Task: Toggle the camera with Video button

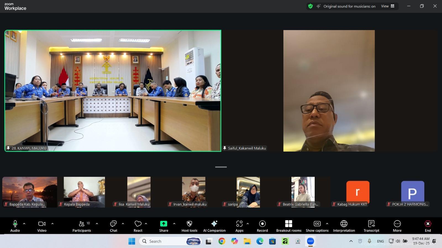Action: 42,226
